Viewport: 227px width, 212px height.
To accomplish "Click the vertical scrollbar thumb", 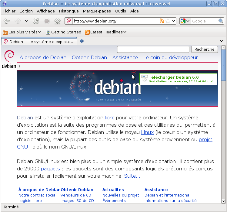I will coord(223,65).
